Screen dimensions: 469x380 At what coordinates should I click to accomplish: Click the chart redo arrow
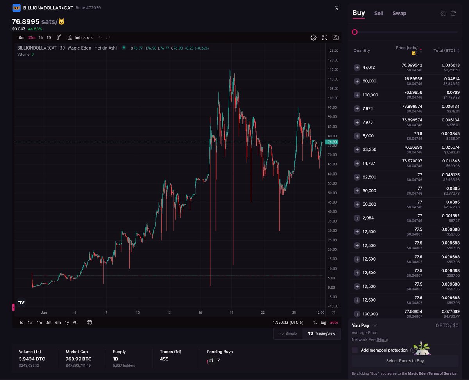(x=108, y=37)
